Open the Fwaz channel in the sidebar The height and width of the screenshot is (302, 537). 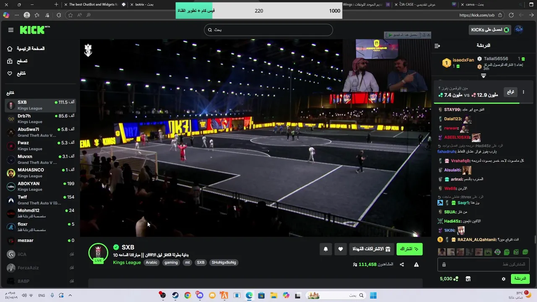click(x=40, y=146)
